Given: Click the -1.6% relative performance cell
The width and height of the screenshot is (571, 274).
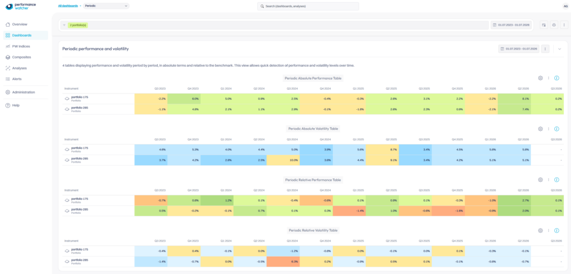Looking at the screenshot, I should click(448, 211).
